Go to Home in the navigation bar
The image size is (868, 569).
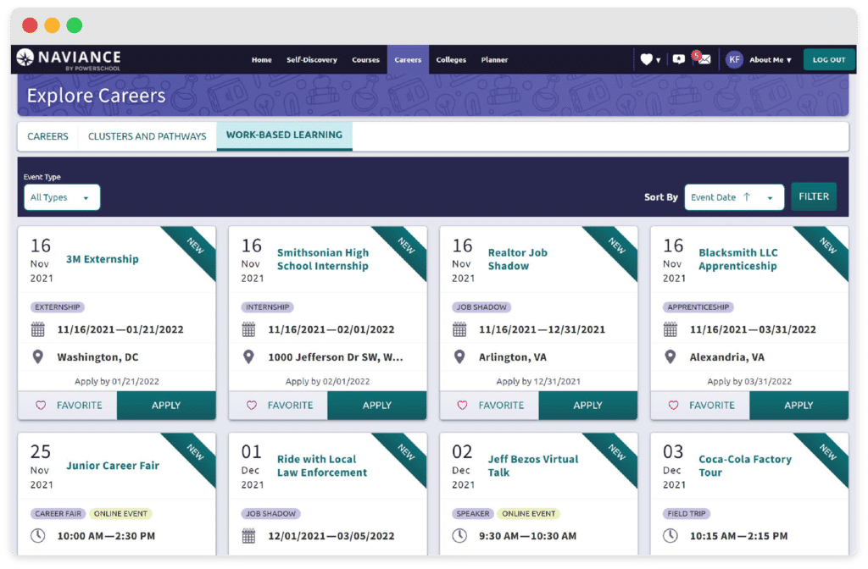click(261, 60)
